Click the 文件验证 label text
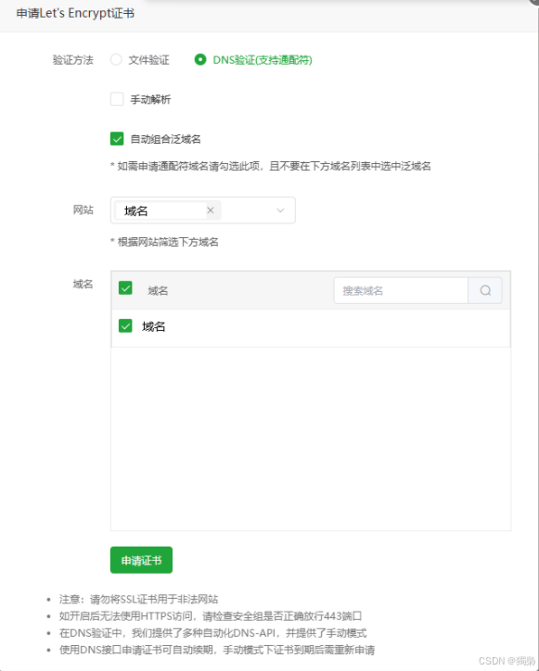 tap(148, 60)
